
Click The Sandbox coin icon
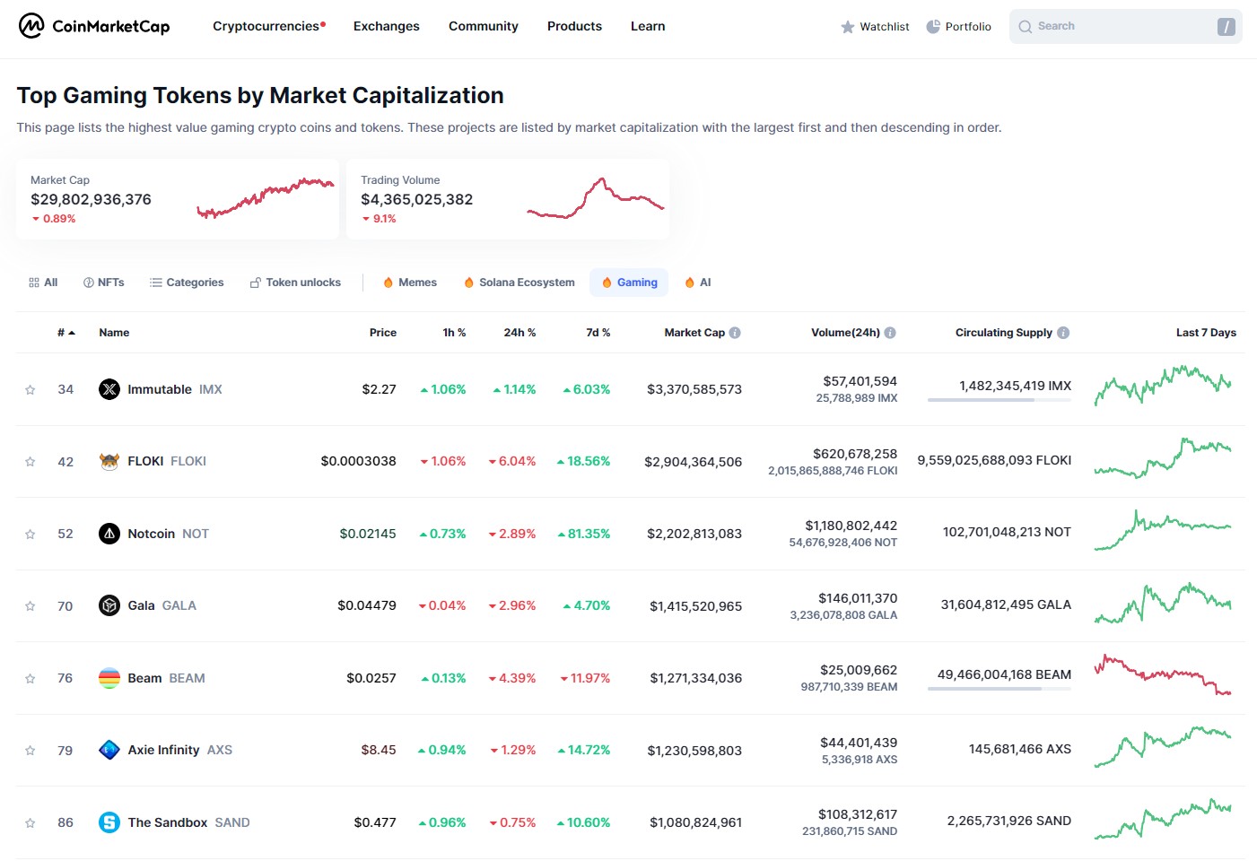[x=109, y=822]
